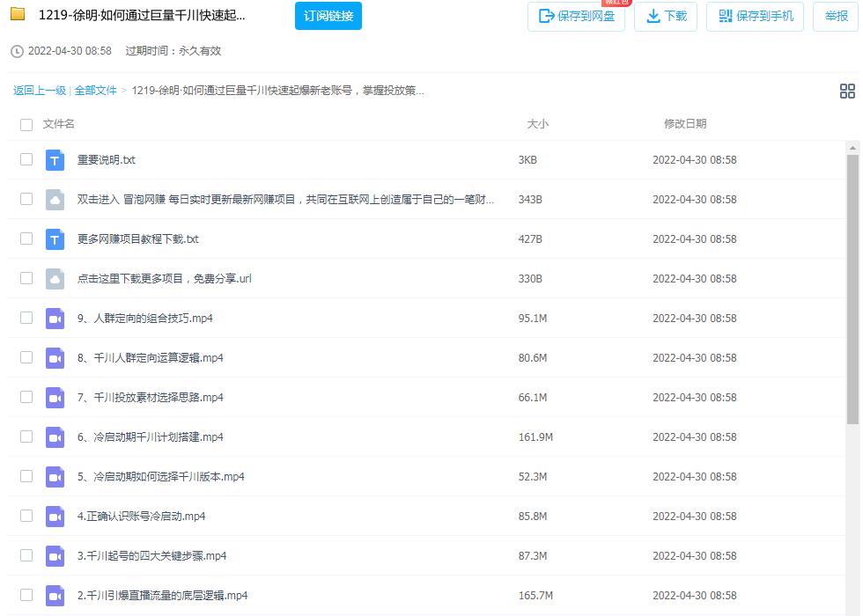
Task: Click the video icon for 3.千川起号的四大关键步骤.mp4
Action: [x=55, y=556]
